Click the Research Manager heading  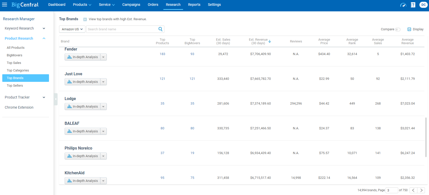pyautogui.click(x=19, y=19)
